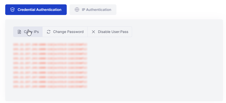Viewport: 226px width, 103px height.
Task: Choose the Change Password button text
Action: click(68, 32)
